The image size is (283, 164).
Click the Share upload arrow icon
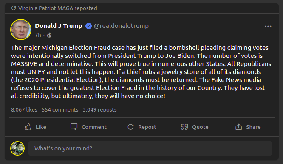[x=239, y=127]
